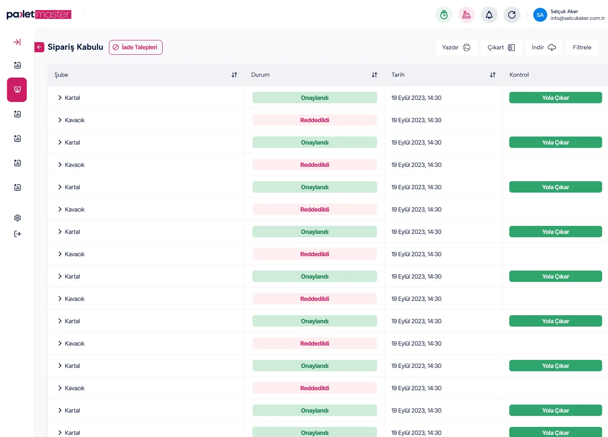Open the settings gear in sidebar
Image resolution: width=608 pixels, height=437 pixels.
(x=17, y=218)
